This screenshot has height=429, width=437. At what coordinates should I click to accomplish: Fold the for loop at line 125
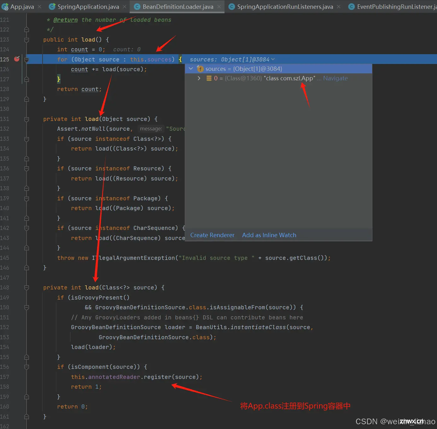point(26,59)
